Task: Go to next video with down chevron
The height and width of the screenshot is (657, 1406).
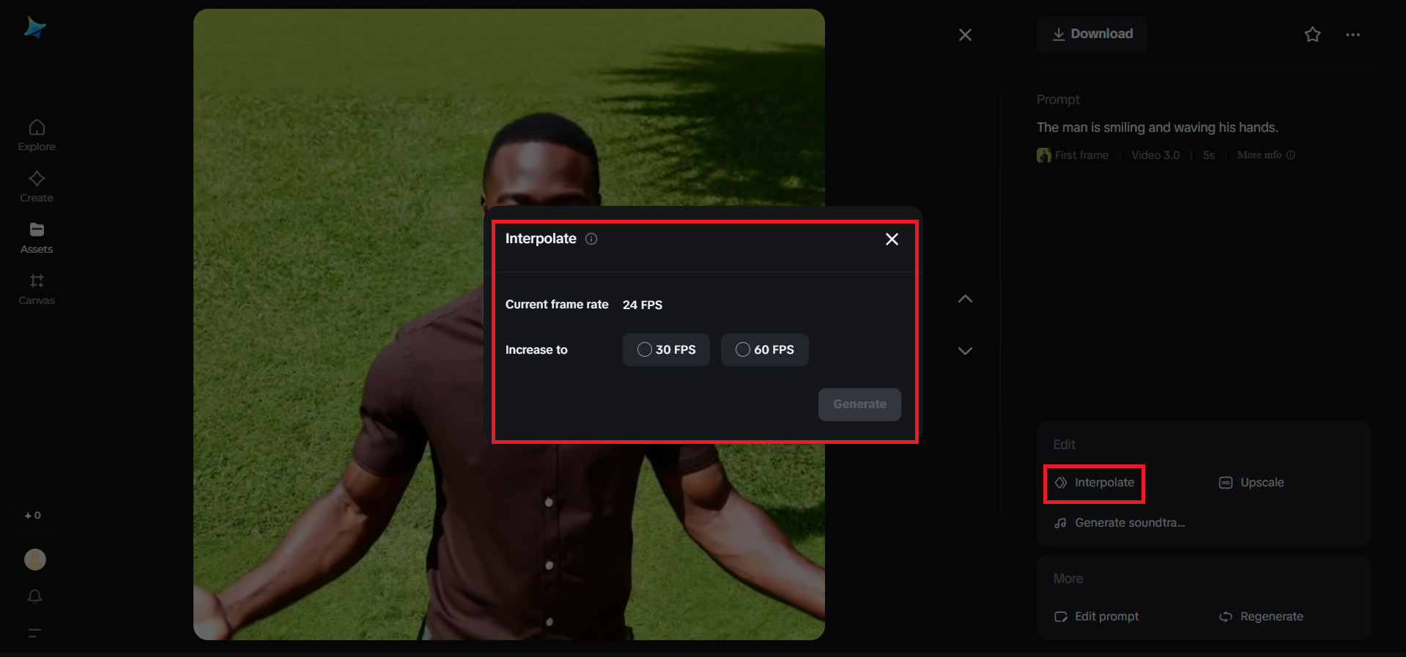Action: coord(965,351)
